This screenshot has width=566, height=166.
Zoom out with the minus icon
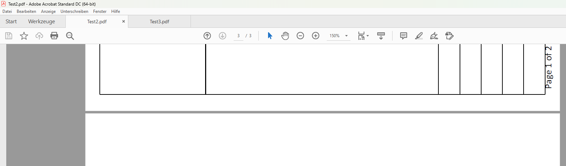click(300, 36)
